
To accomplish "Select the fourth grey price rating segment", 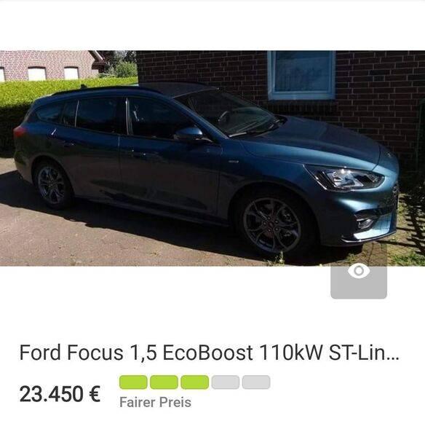I will click(x=226, y=382).
